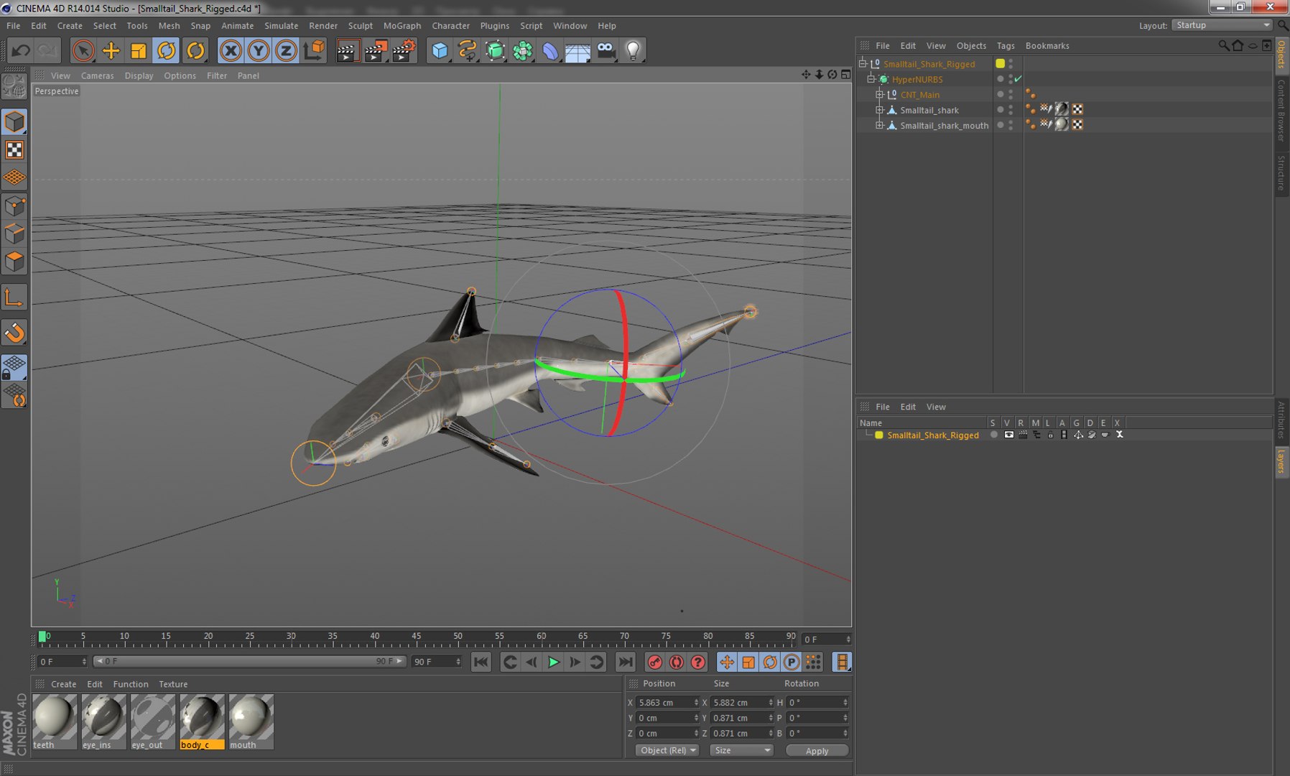The height and width of the screenshot is (776, 1290).
Task: Expand the Smalltail_shark_mouth object
Action: (x=879, y=125)
